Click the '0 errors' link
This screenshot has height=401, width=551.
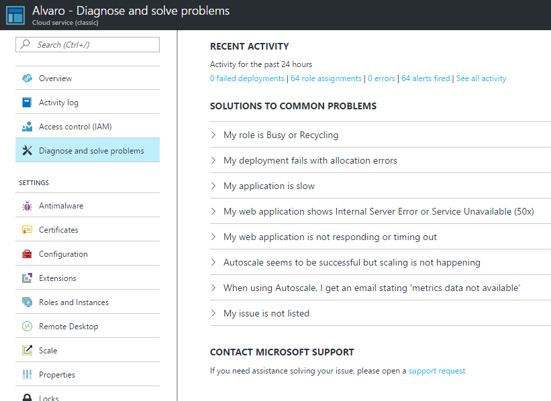click(x=381, y=78)
